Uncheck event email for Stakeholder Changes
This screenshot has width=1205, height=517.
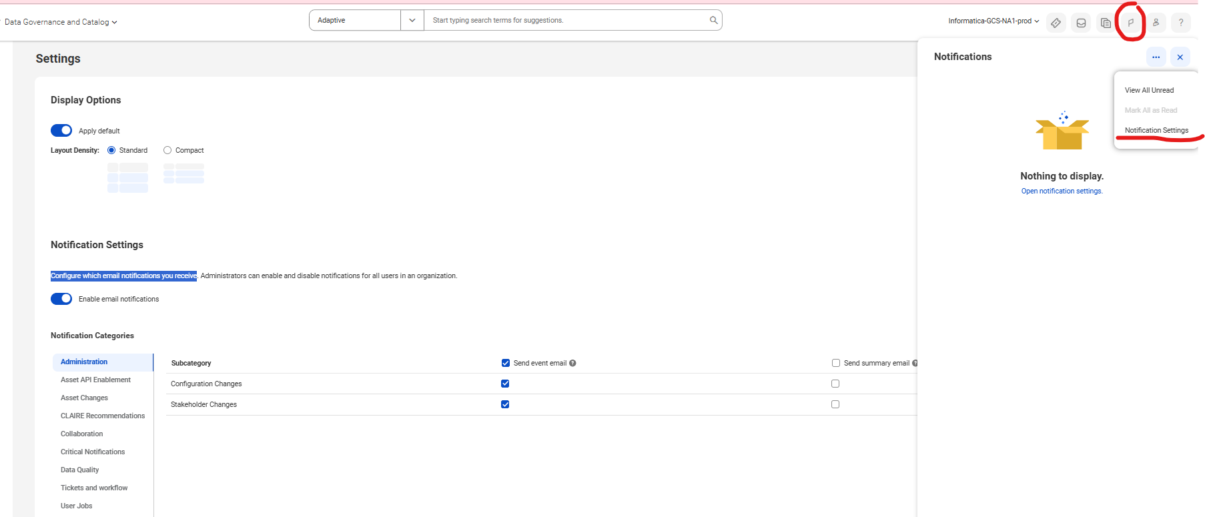[x=505, y=404]
